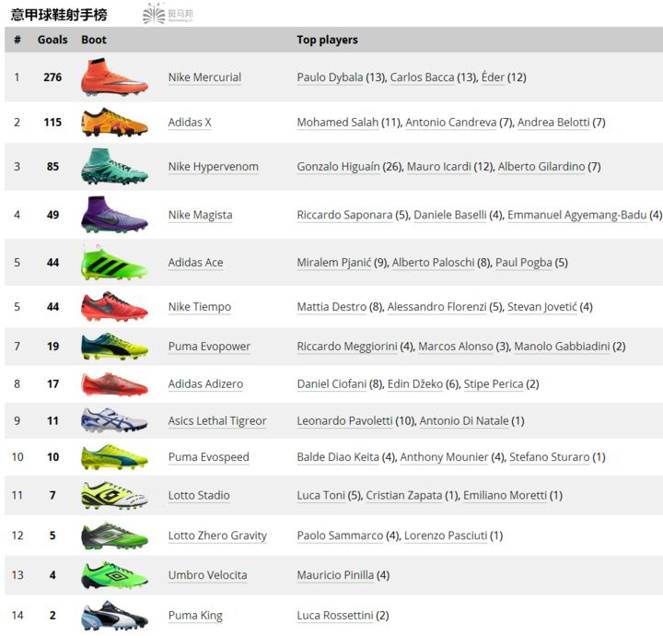The image size is (663, 636).
Task: Click the Adidas X boot image
Action: coord(114,123)
